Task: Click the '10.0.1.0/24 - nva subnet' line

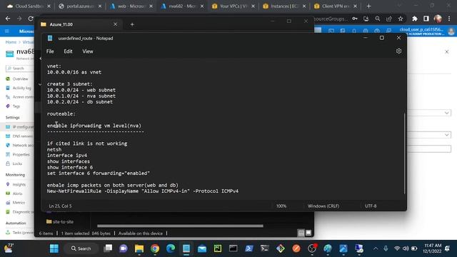Action: pyautogui.click(x=81, y=96)
